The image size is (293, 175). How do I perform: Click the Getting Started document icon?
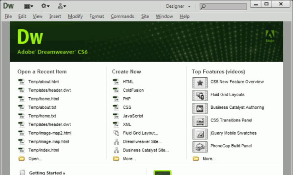(22, 172)
